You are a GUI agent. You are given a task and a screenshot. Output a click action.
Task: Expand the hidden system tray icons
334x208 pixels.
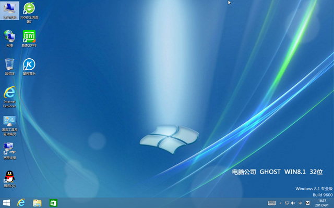point(280,203)
